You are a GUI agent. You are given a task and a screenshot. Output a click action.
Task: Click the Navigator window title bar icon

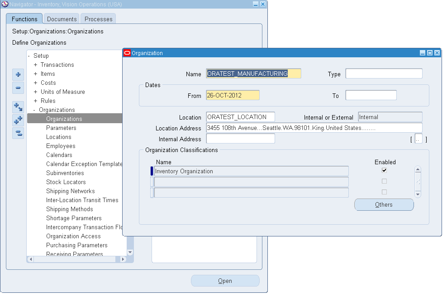tap(6, 4)
